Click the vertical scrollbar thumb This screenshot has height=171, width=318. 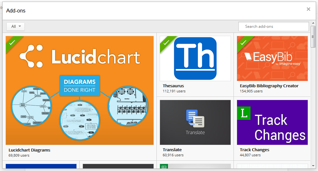pyautogui.click(x=313, y=37)
